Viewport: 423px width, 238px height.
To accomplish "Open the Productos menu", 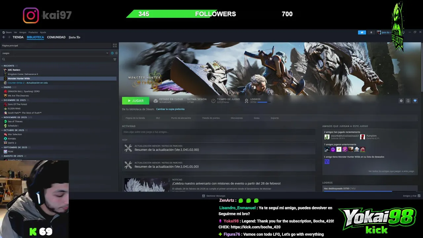I will pyautogui.click(x=33, y=32).
